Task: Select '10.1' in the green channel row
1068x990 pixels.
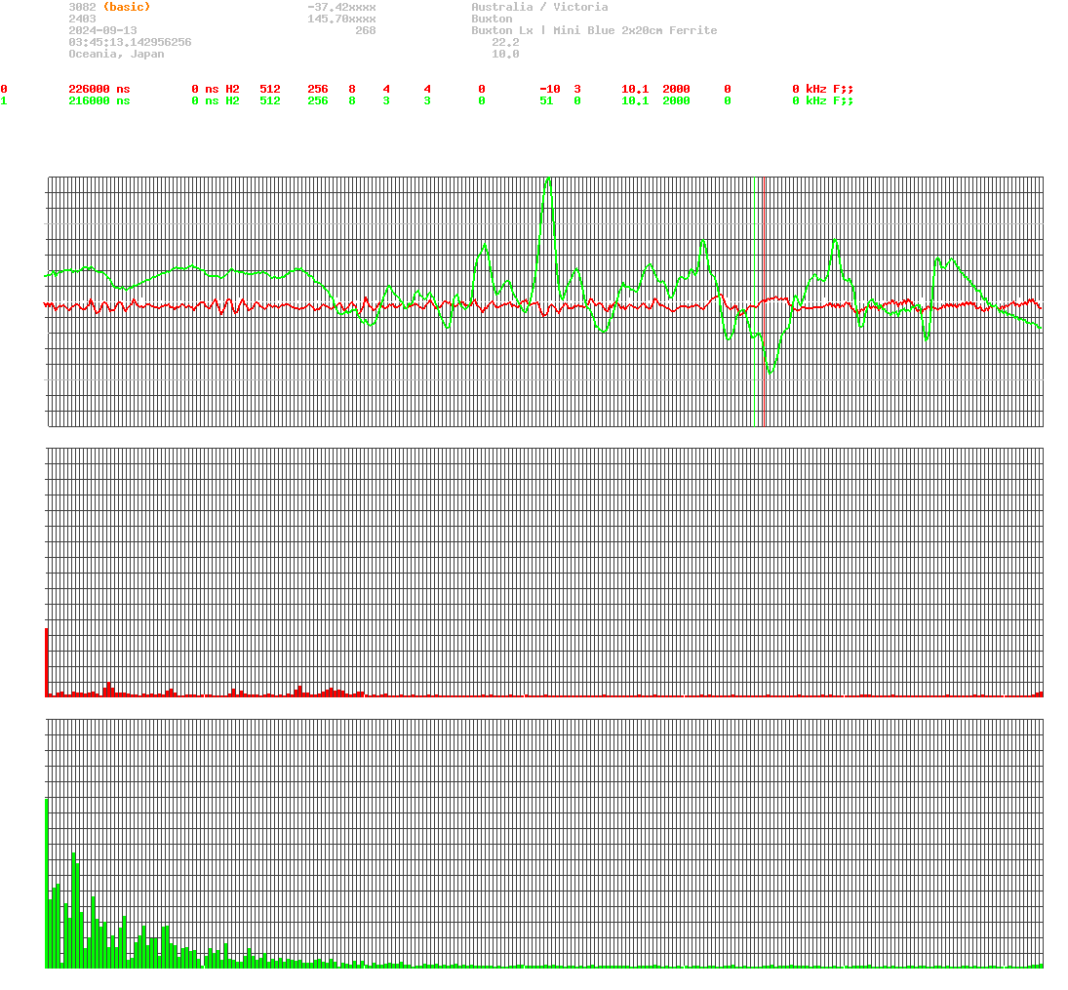Action: [x=635, y=100]
